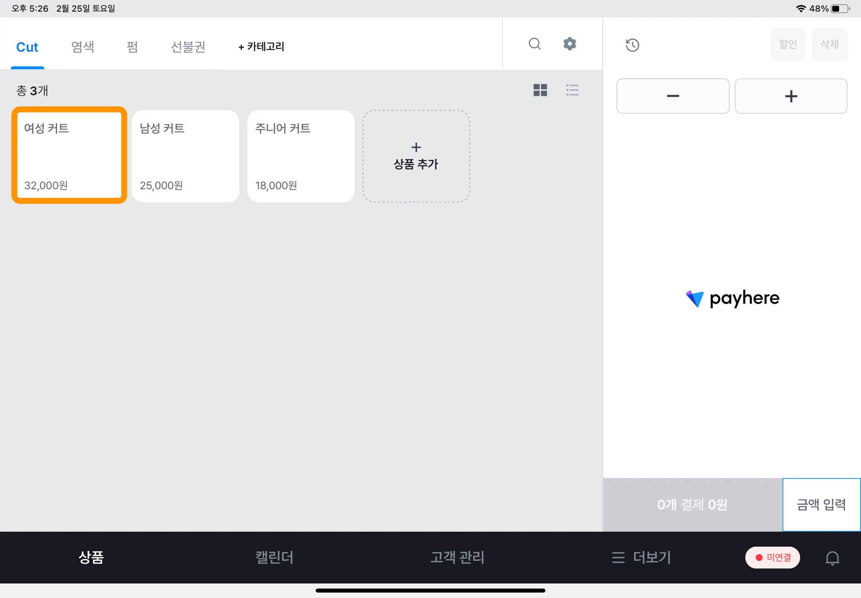Switch to list view layout
The width and height of the screenshot is (861, 598).
(x=572, y=90)
